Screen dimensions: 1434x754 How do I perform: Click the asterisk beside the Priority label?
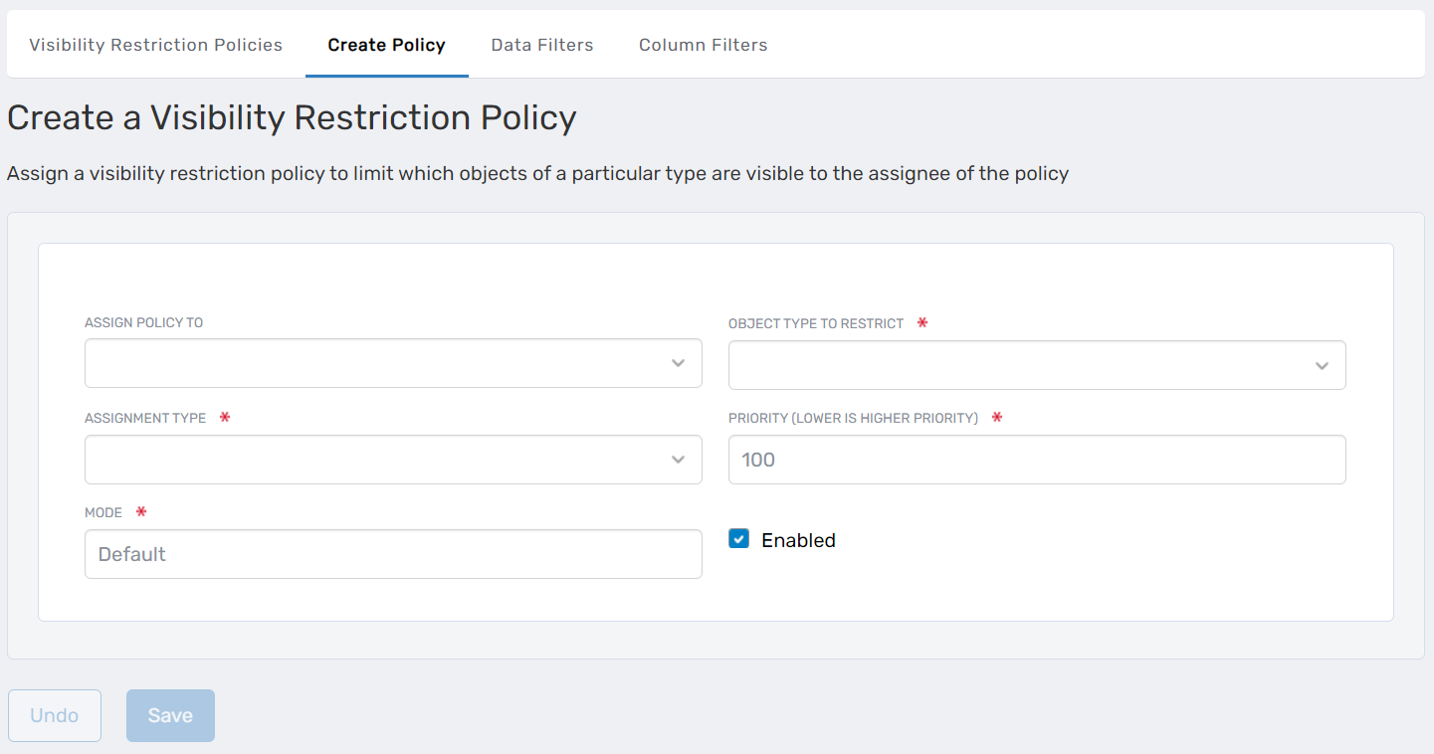996,418
